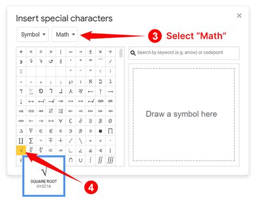Image resolution: width=256 pixels, height=205 pixels.
Task: Select the nabla (∇) symbol
Action: click(x=31, y=131)
